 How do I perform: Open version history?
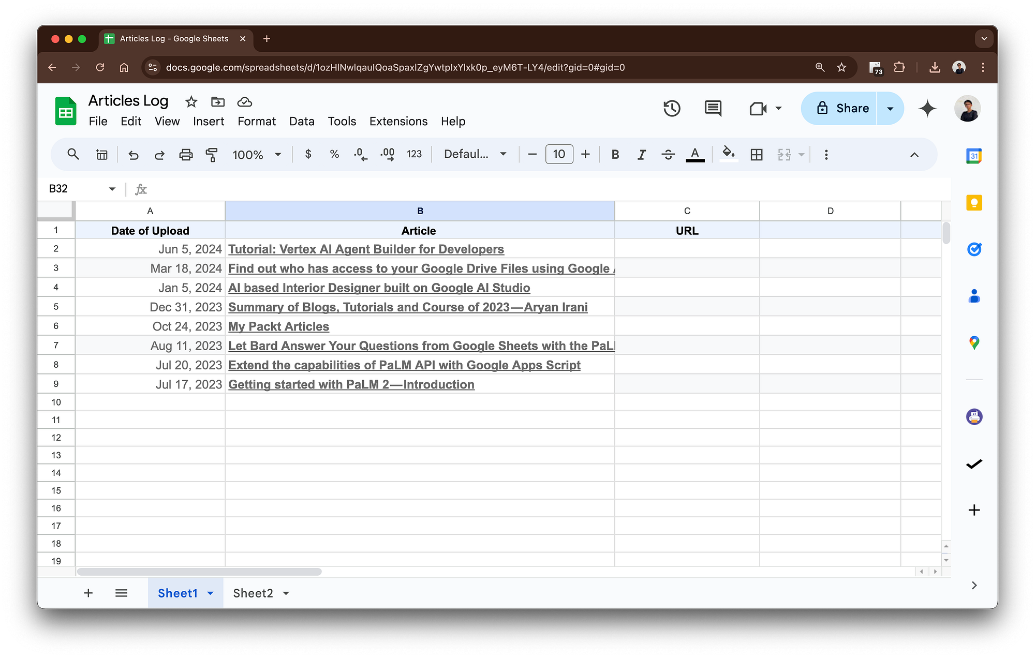[671, 108]
